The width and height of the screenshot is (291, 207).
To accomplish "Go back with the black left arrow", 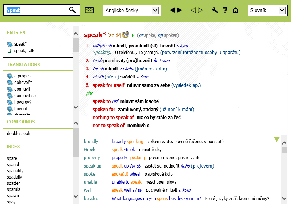I will click(x=173, y=10).
